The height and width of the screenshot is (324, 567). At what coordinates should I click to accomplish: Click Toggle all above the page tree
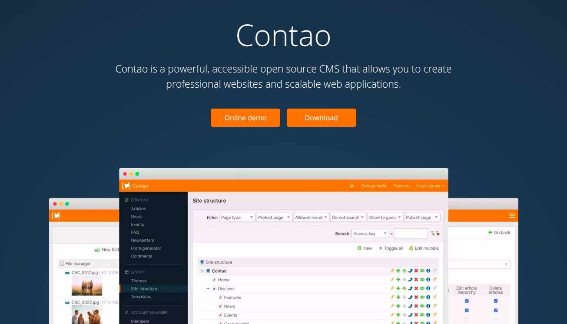pos(391,248)
